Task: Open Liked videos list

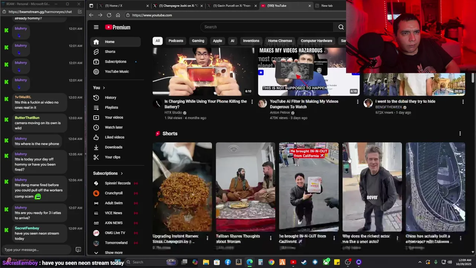Action: [x=115, y=137]
